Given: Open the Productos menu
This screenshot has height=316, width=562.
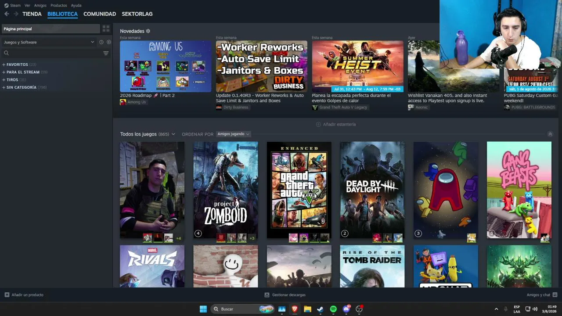Looking at the screenshot, I should pyautogui.click(x=59, y=6).
